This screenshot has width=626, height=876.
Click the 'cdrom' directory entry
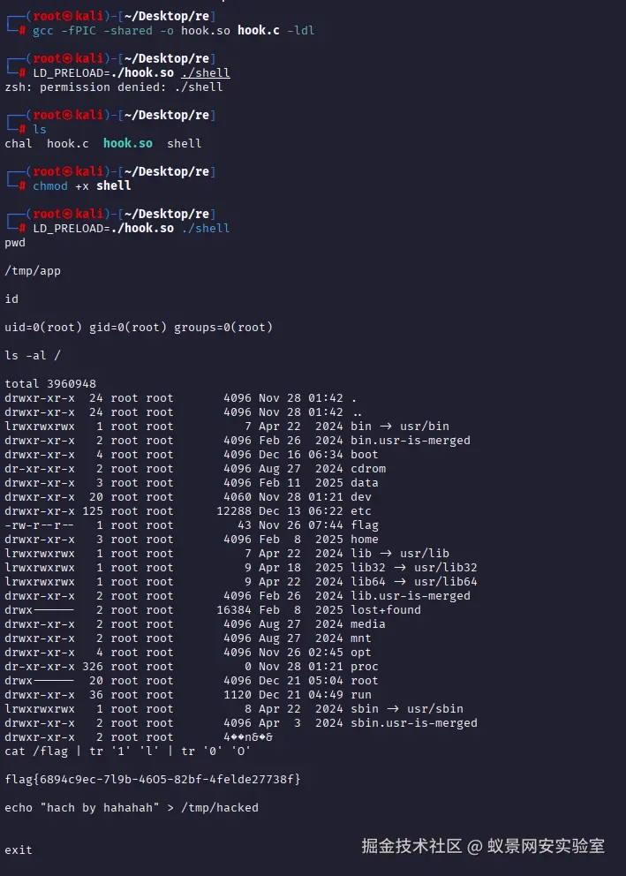tap(367, 468)
